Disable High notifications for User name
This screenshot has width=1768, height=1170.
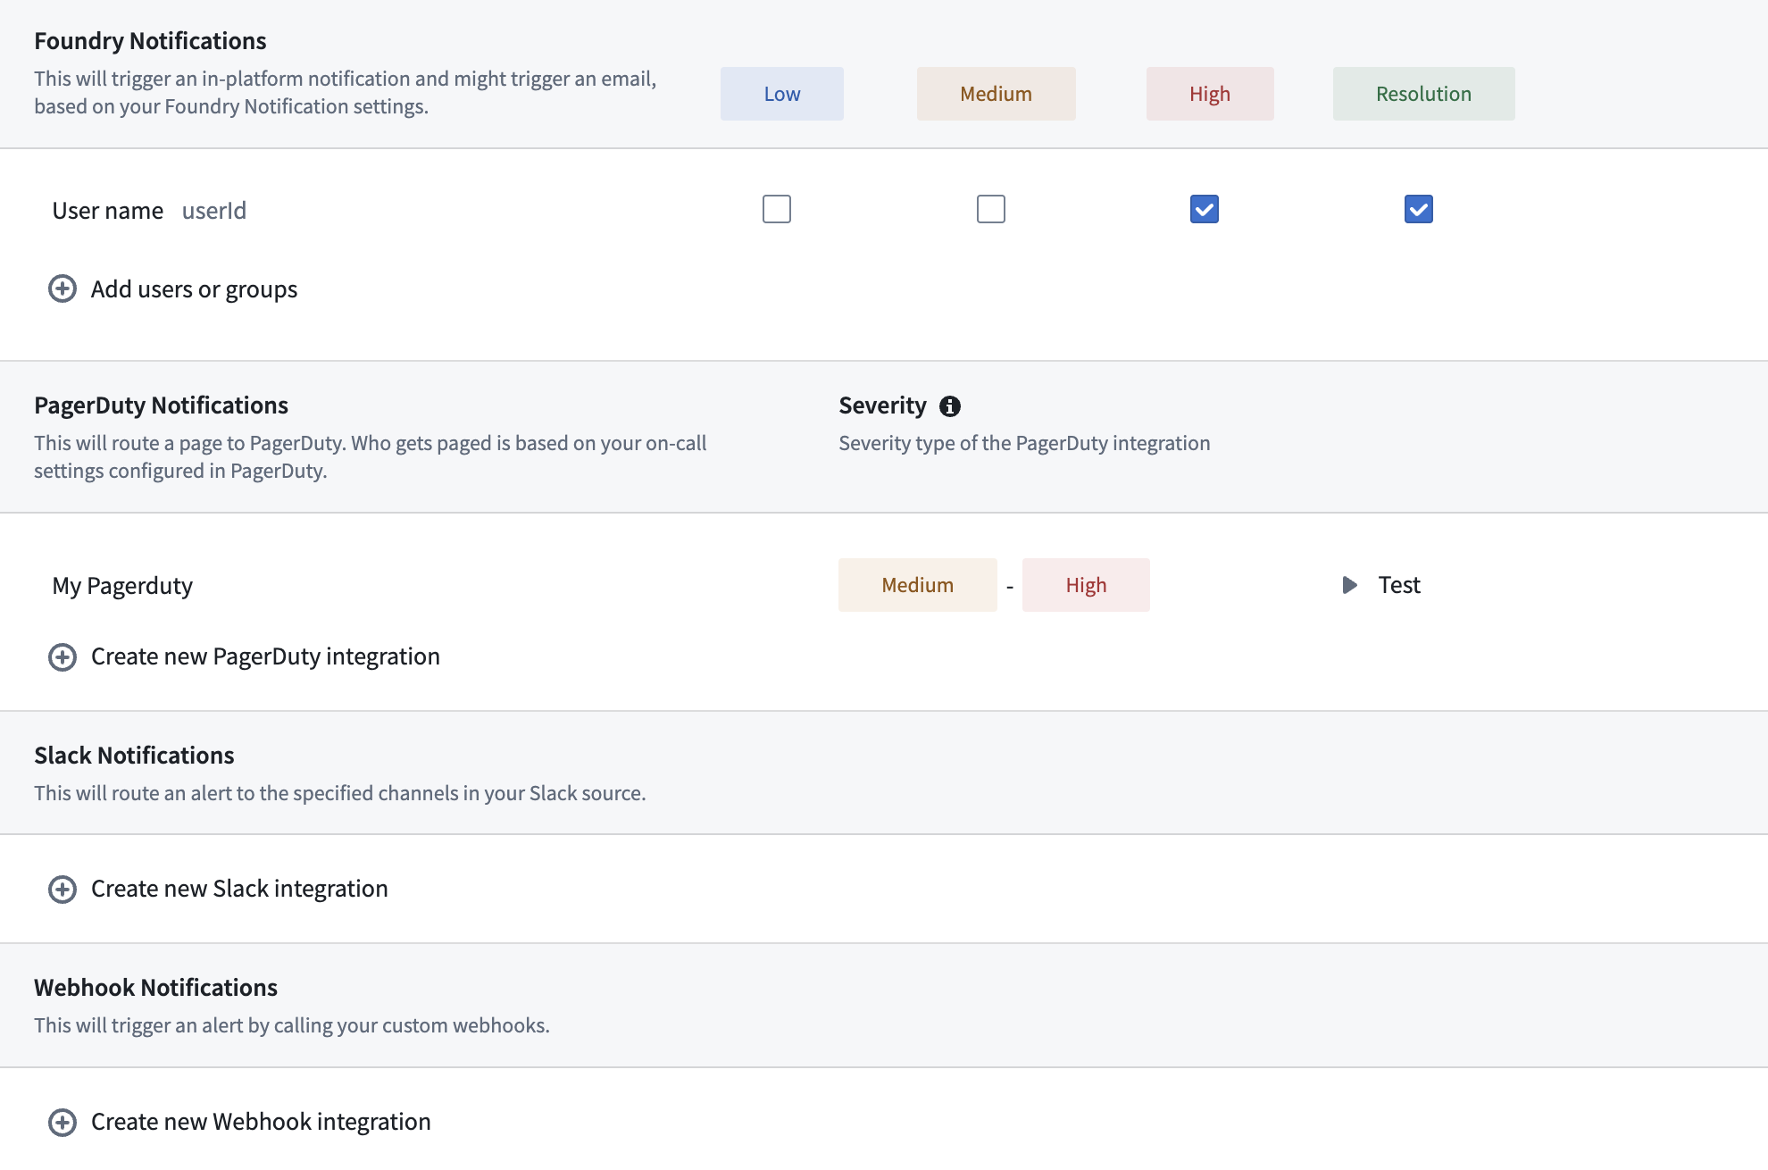click(x=1204, y=209)
